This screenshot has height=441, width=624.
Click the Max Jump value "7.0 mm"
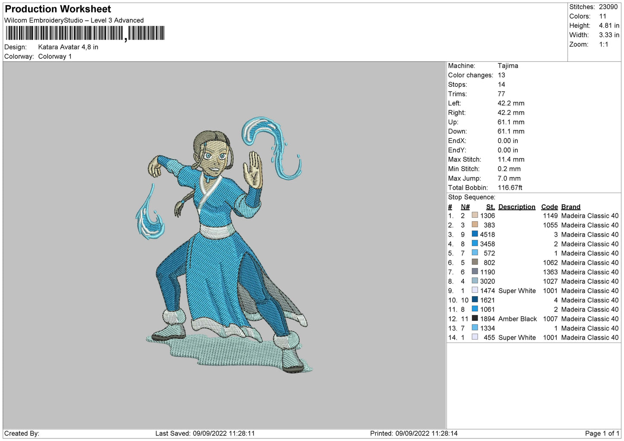pyautogui.click(x=509, y=178)
